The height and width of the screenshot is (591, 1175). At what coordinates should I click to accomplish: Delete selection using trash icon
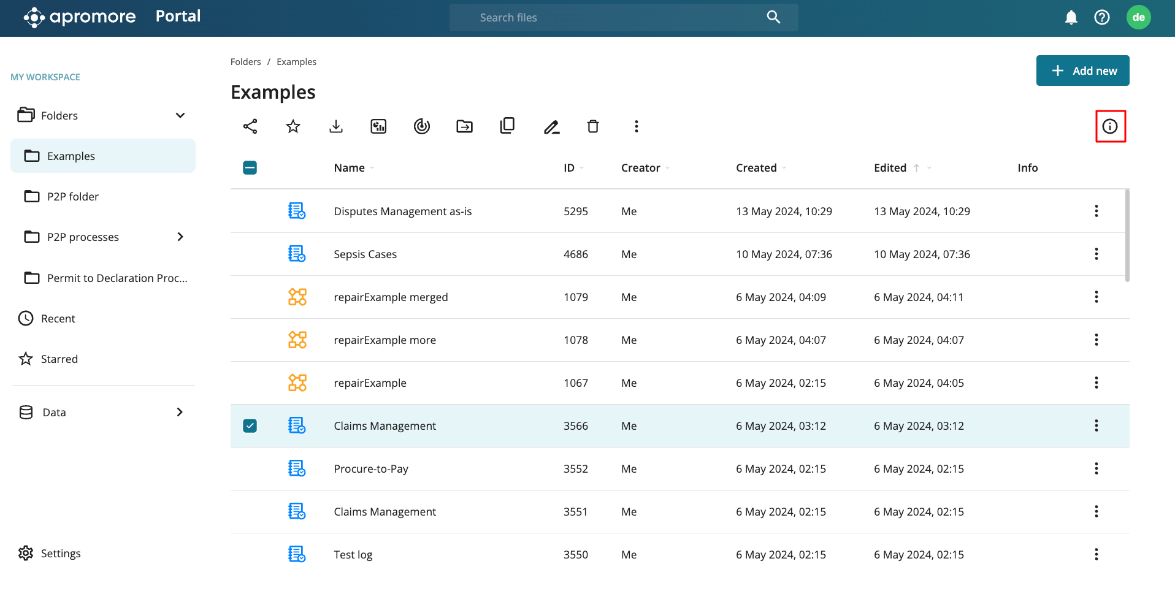[593, 126]
